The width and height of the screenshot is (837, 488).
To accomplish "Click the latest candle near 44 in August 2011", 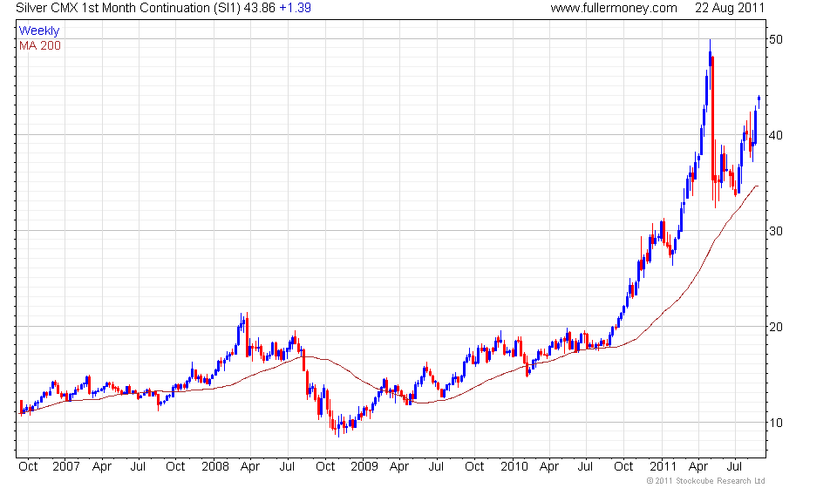I will (x=759, y=101).
